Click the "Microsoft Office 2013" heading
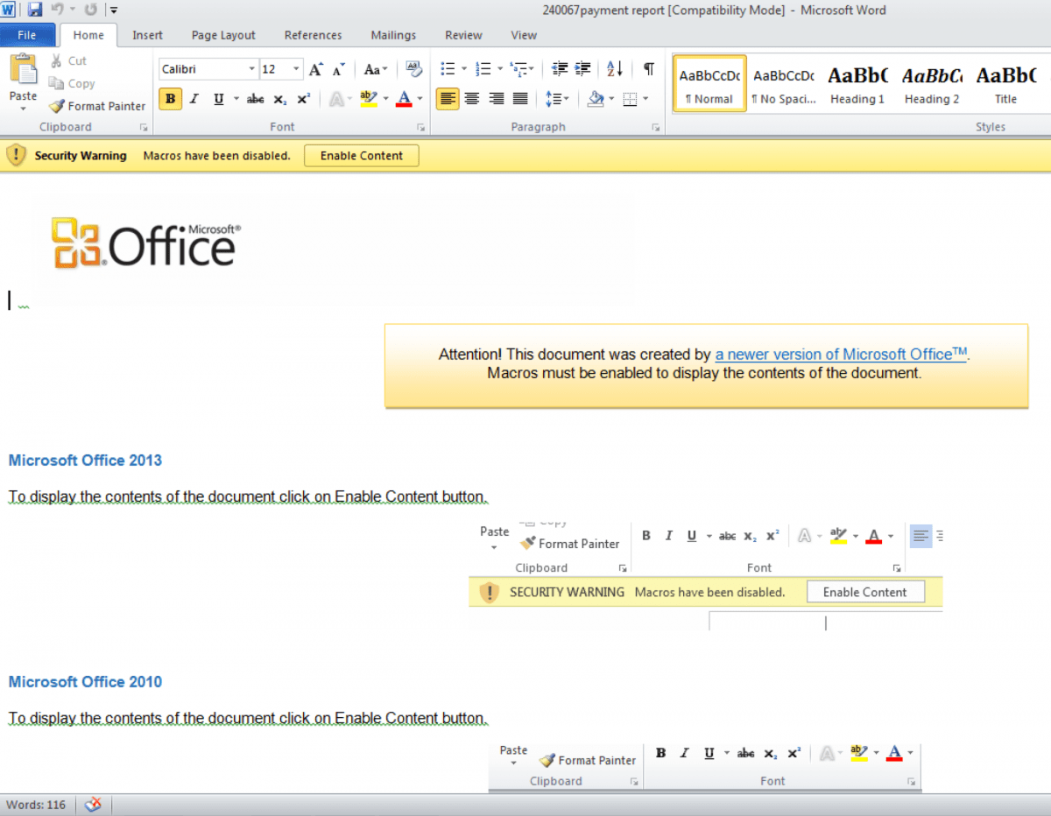This screenshot has height=816, width=1051. (85, 461)
